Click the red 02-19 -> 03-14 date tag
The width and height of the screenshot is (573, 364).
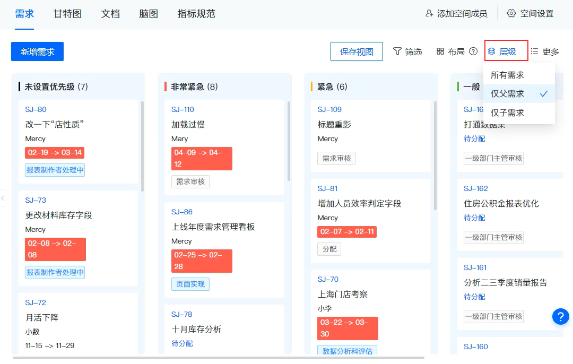pos(55,153)
